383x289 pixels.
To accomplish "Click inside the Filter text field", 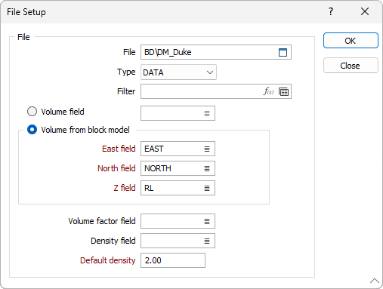I will [x=202, y=91].
